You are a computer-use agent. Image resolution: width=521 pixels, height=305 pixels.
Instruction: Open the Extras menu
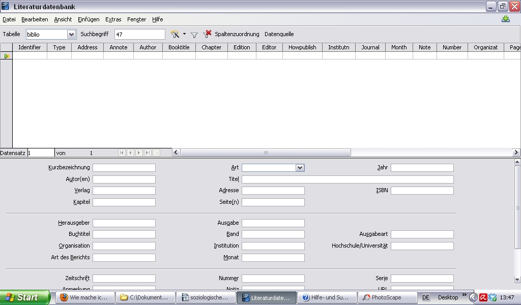(x=113, y=19)
